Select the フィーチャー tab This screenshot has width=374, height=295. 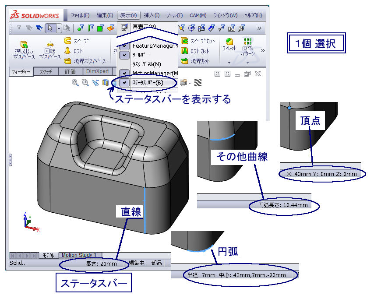[x=21, y=71]
